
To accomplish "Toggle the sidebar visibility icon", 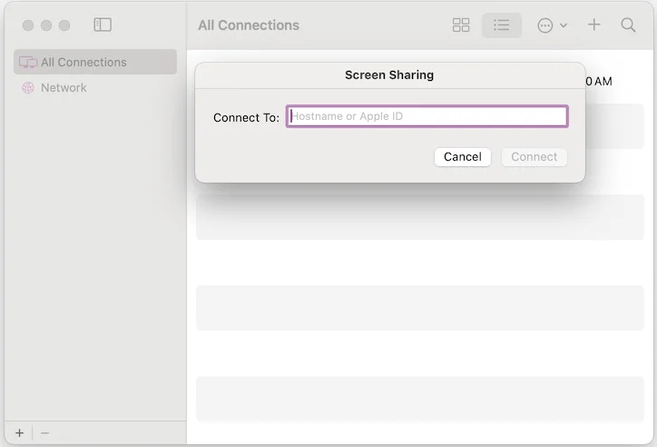I will tap(103, 25).
